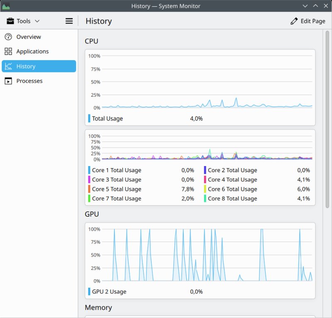332x318 pixels.
Task: Click the Processes play-box icon
Action: point(9,81)
